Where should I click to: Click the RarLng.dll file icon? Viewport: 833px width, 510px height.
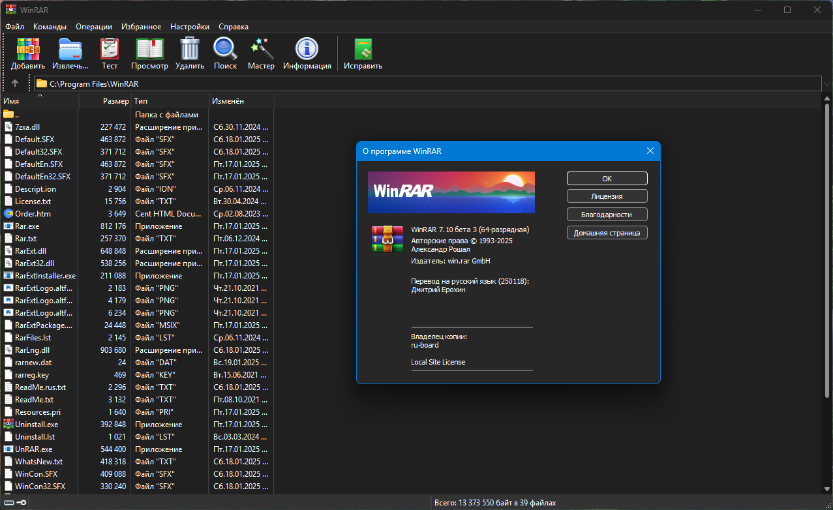tap(8, 350)
